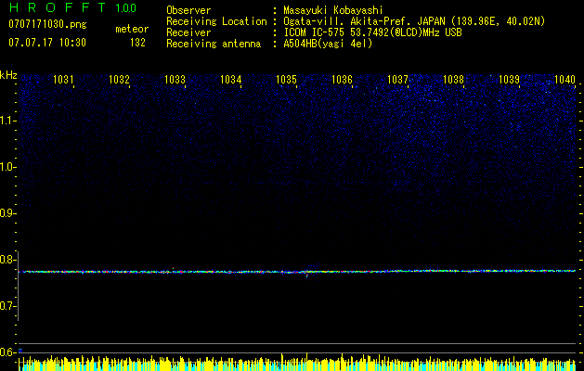Select Ogata-vill. Akita-Pref. JAPAN location text
Image resolution: width=584 pixels, height=371 pixels.
point(414,21)
